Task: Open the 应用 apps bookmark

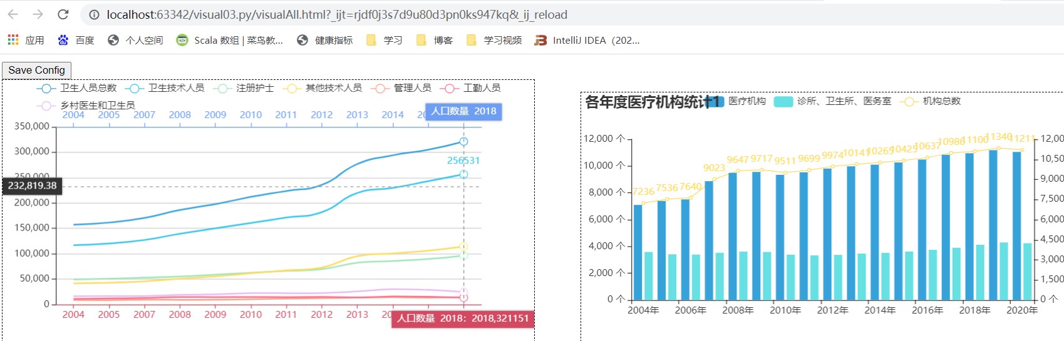Action: click(x=26, y=40)
